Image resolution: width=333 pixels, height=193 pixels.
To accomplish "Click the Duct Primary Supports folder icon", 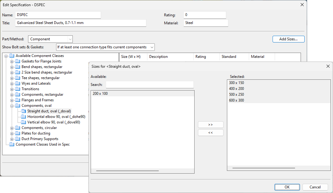I will 18,139.
